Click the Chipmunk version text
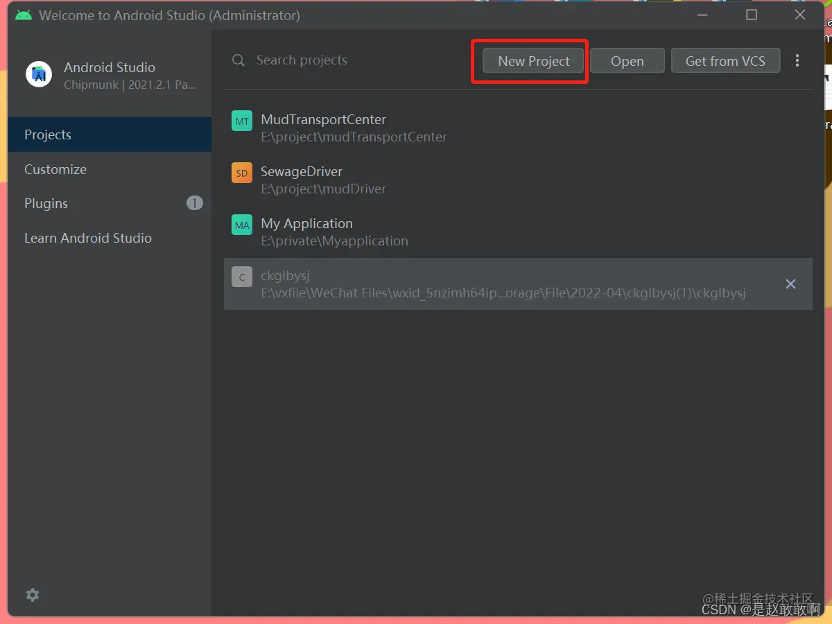Viewport: 832px width, 624px height. [130, 85]
